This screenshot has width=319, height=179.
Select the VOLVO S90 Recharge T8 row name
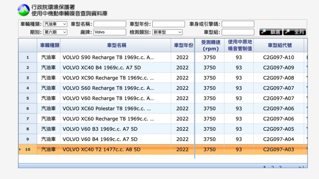(x=116, y=57)
